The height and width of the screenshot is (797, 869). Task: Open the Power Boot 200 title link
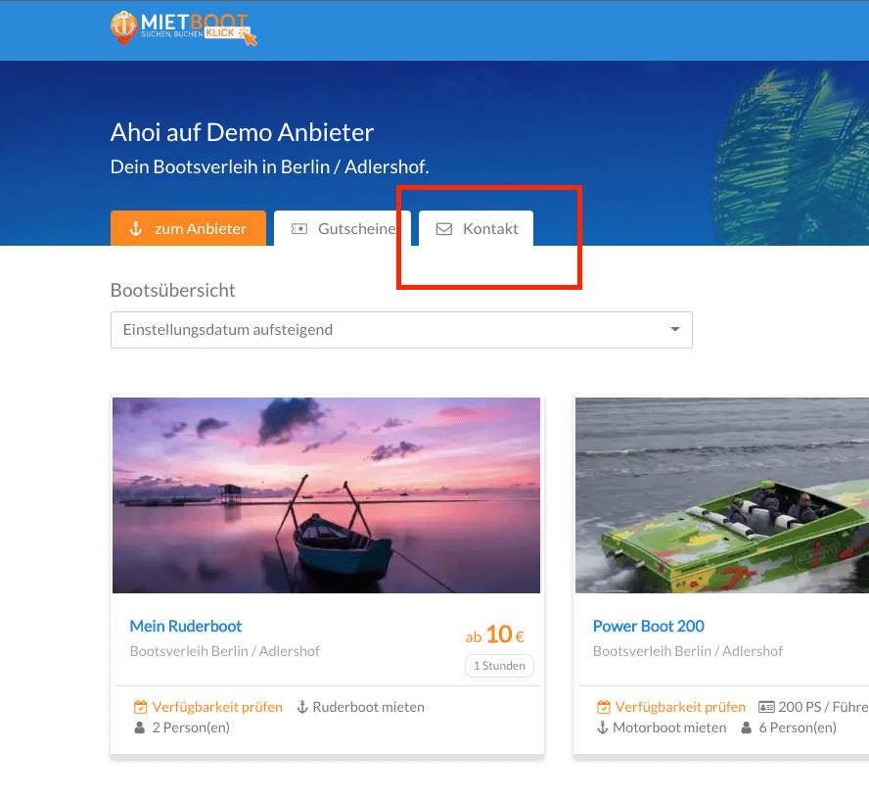pyautogui.click(x=649, y=626)
